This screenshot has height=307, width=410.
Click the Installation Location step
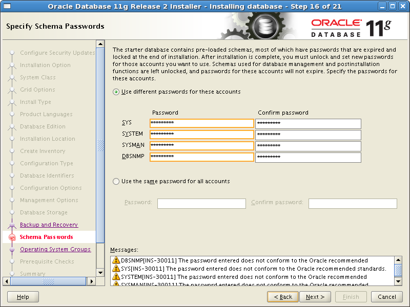coord(48,139)
